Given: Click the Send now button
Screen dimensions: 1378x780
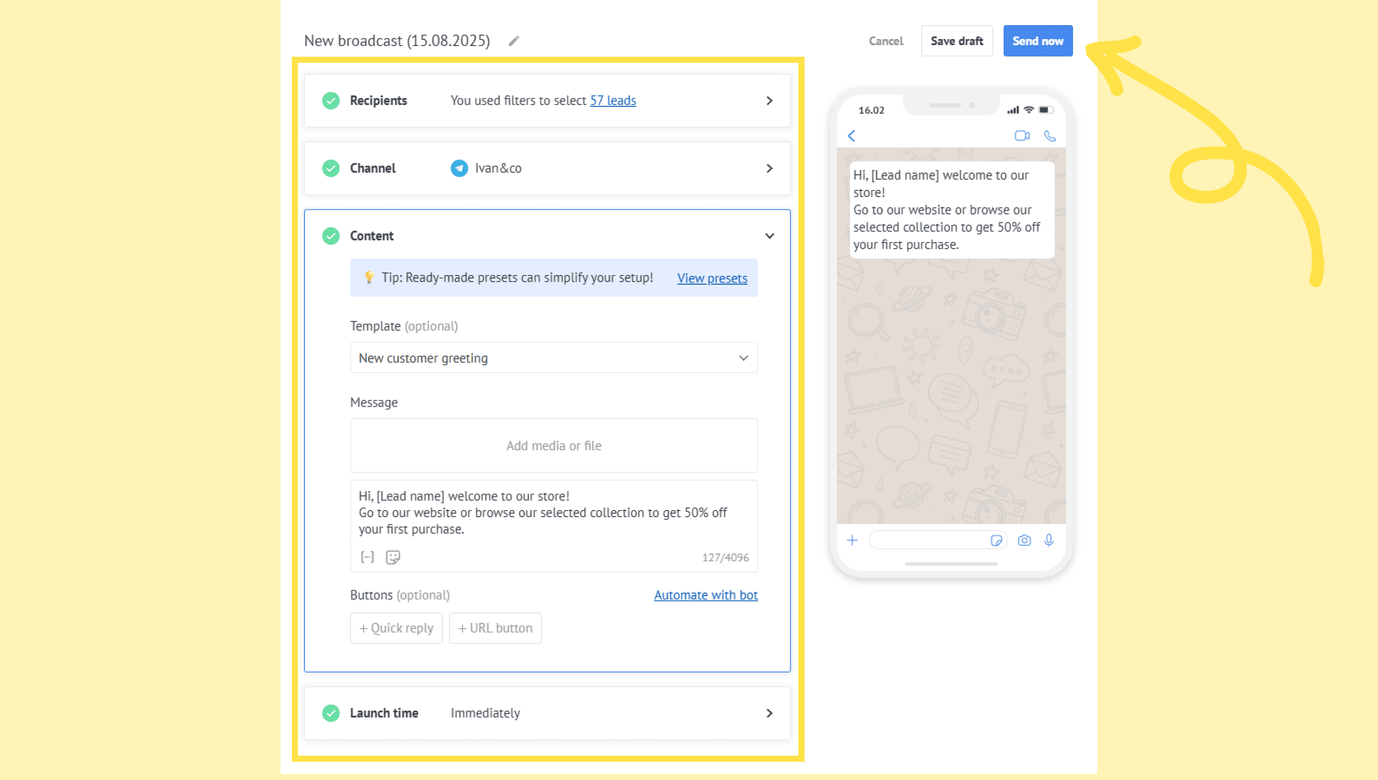Looking at the screenshot, I should tap(1037, 41).
